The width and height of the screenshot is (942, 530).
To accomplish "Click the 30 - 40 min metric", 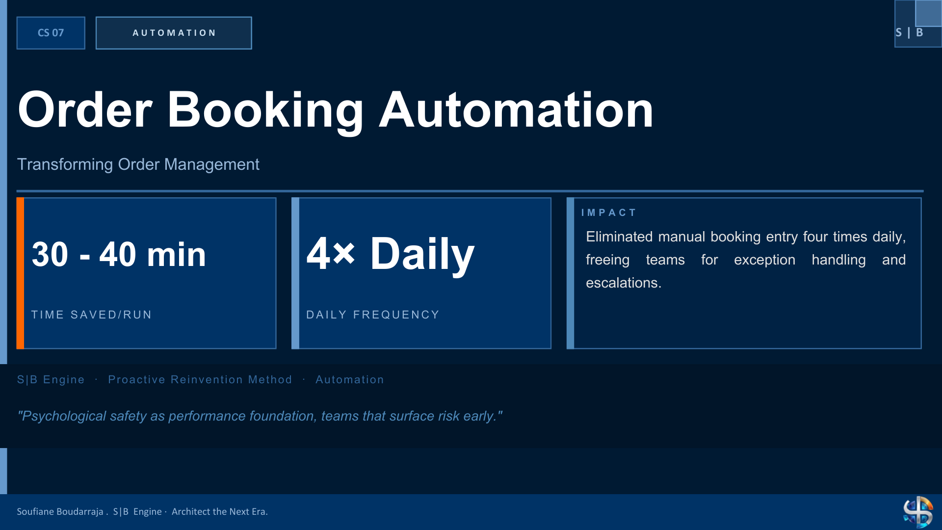I will [x=119, y=254].
